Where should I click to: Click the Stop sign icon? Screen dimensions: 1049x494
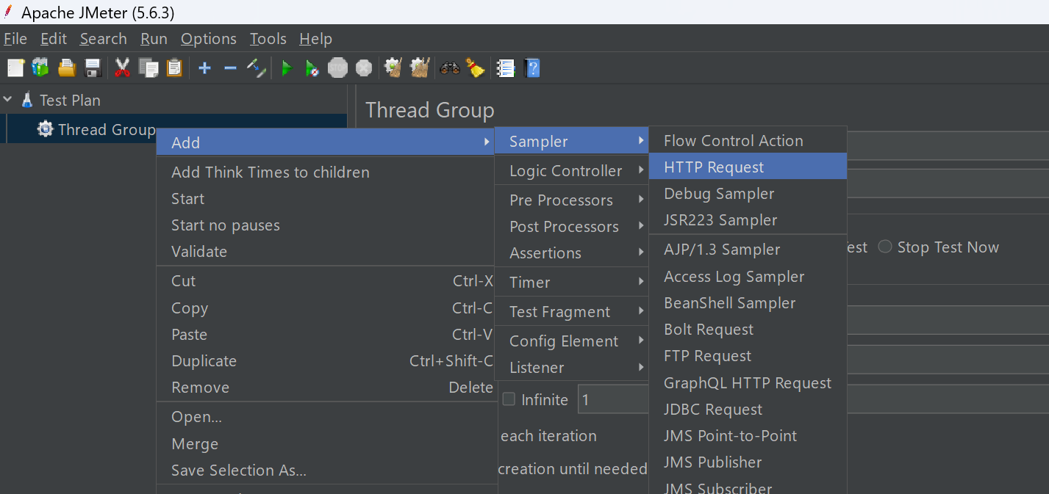click(x=337, y=68)
